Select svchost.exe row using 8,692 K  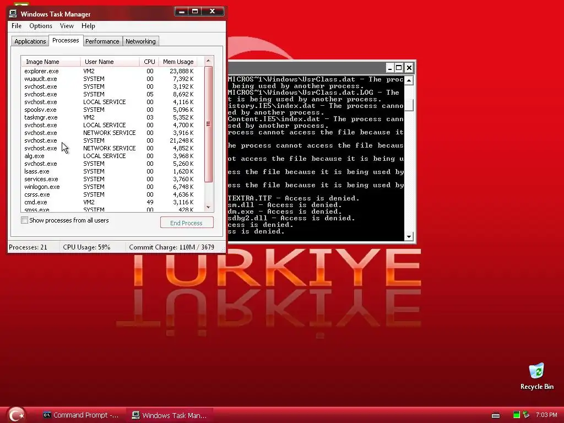click(110, 94)
